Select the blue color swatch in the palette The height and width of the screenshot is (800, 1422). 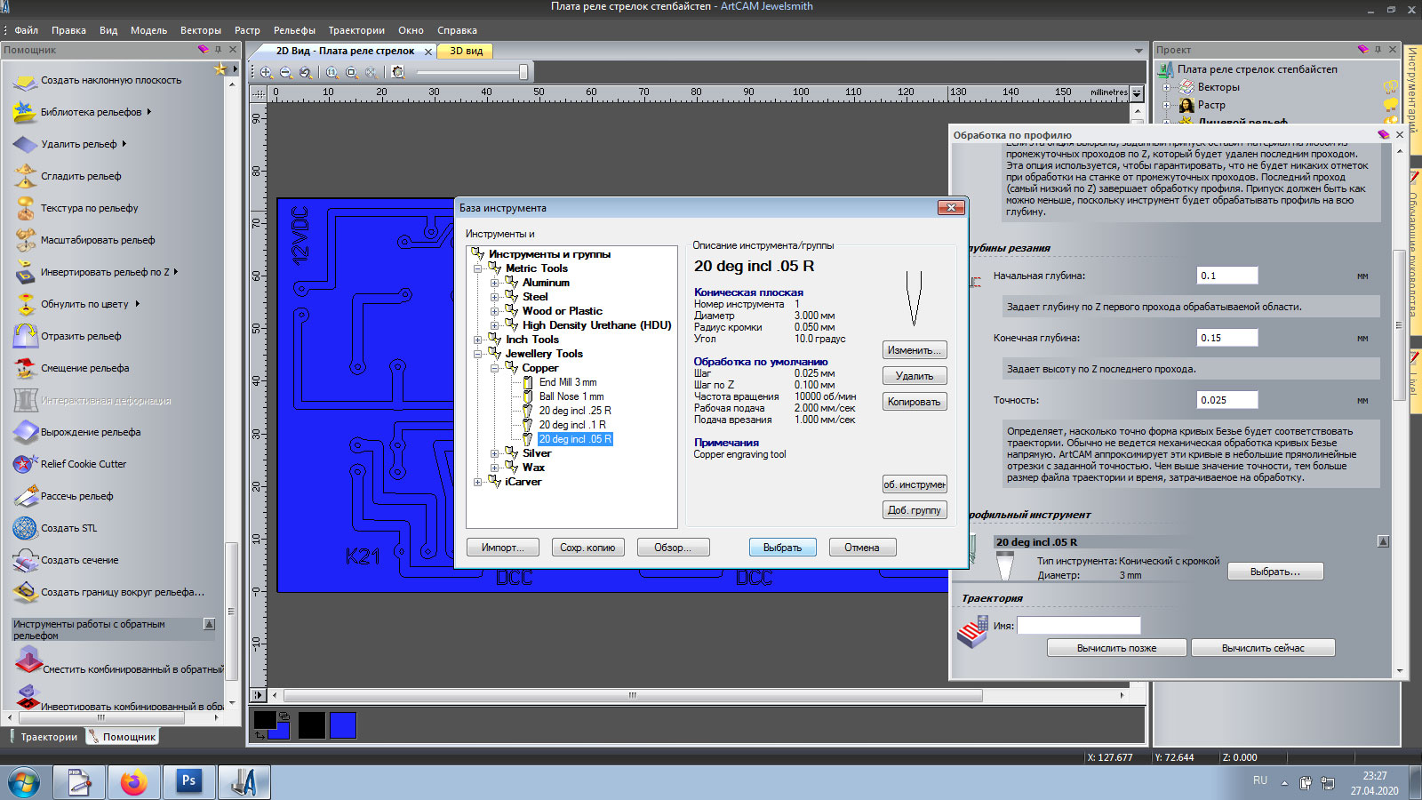tap(343, 725)
